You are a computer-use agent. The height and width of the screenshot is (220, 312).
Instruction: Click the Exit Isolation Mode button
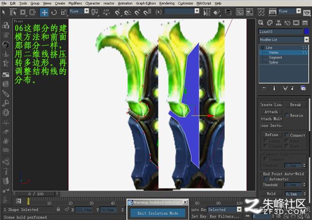tap(158, 213)
